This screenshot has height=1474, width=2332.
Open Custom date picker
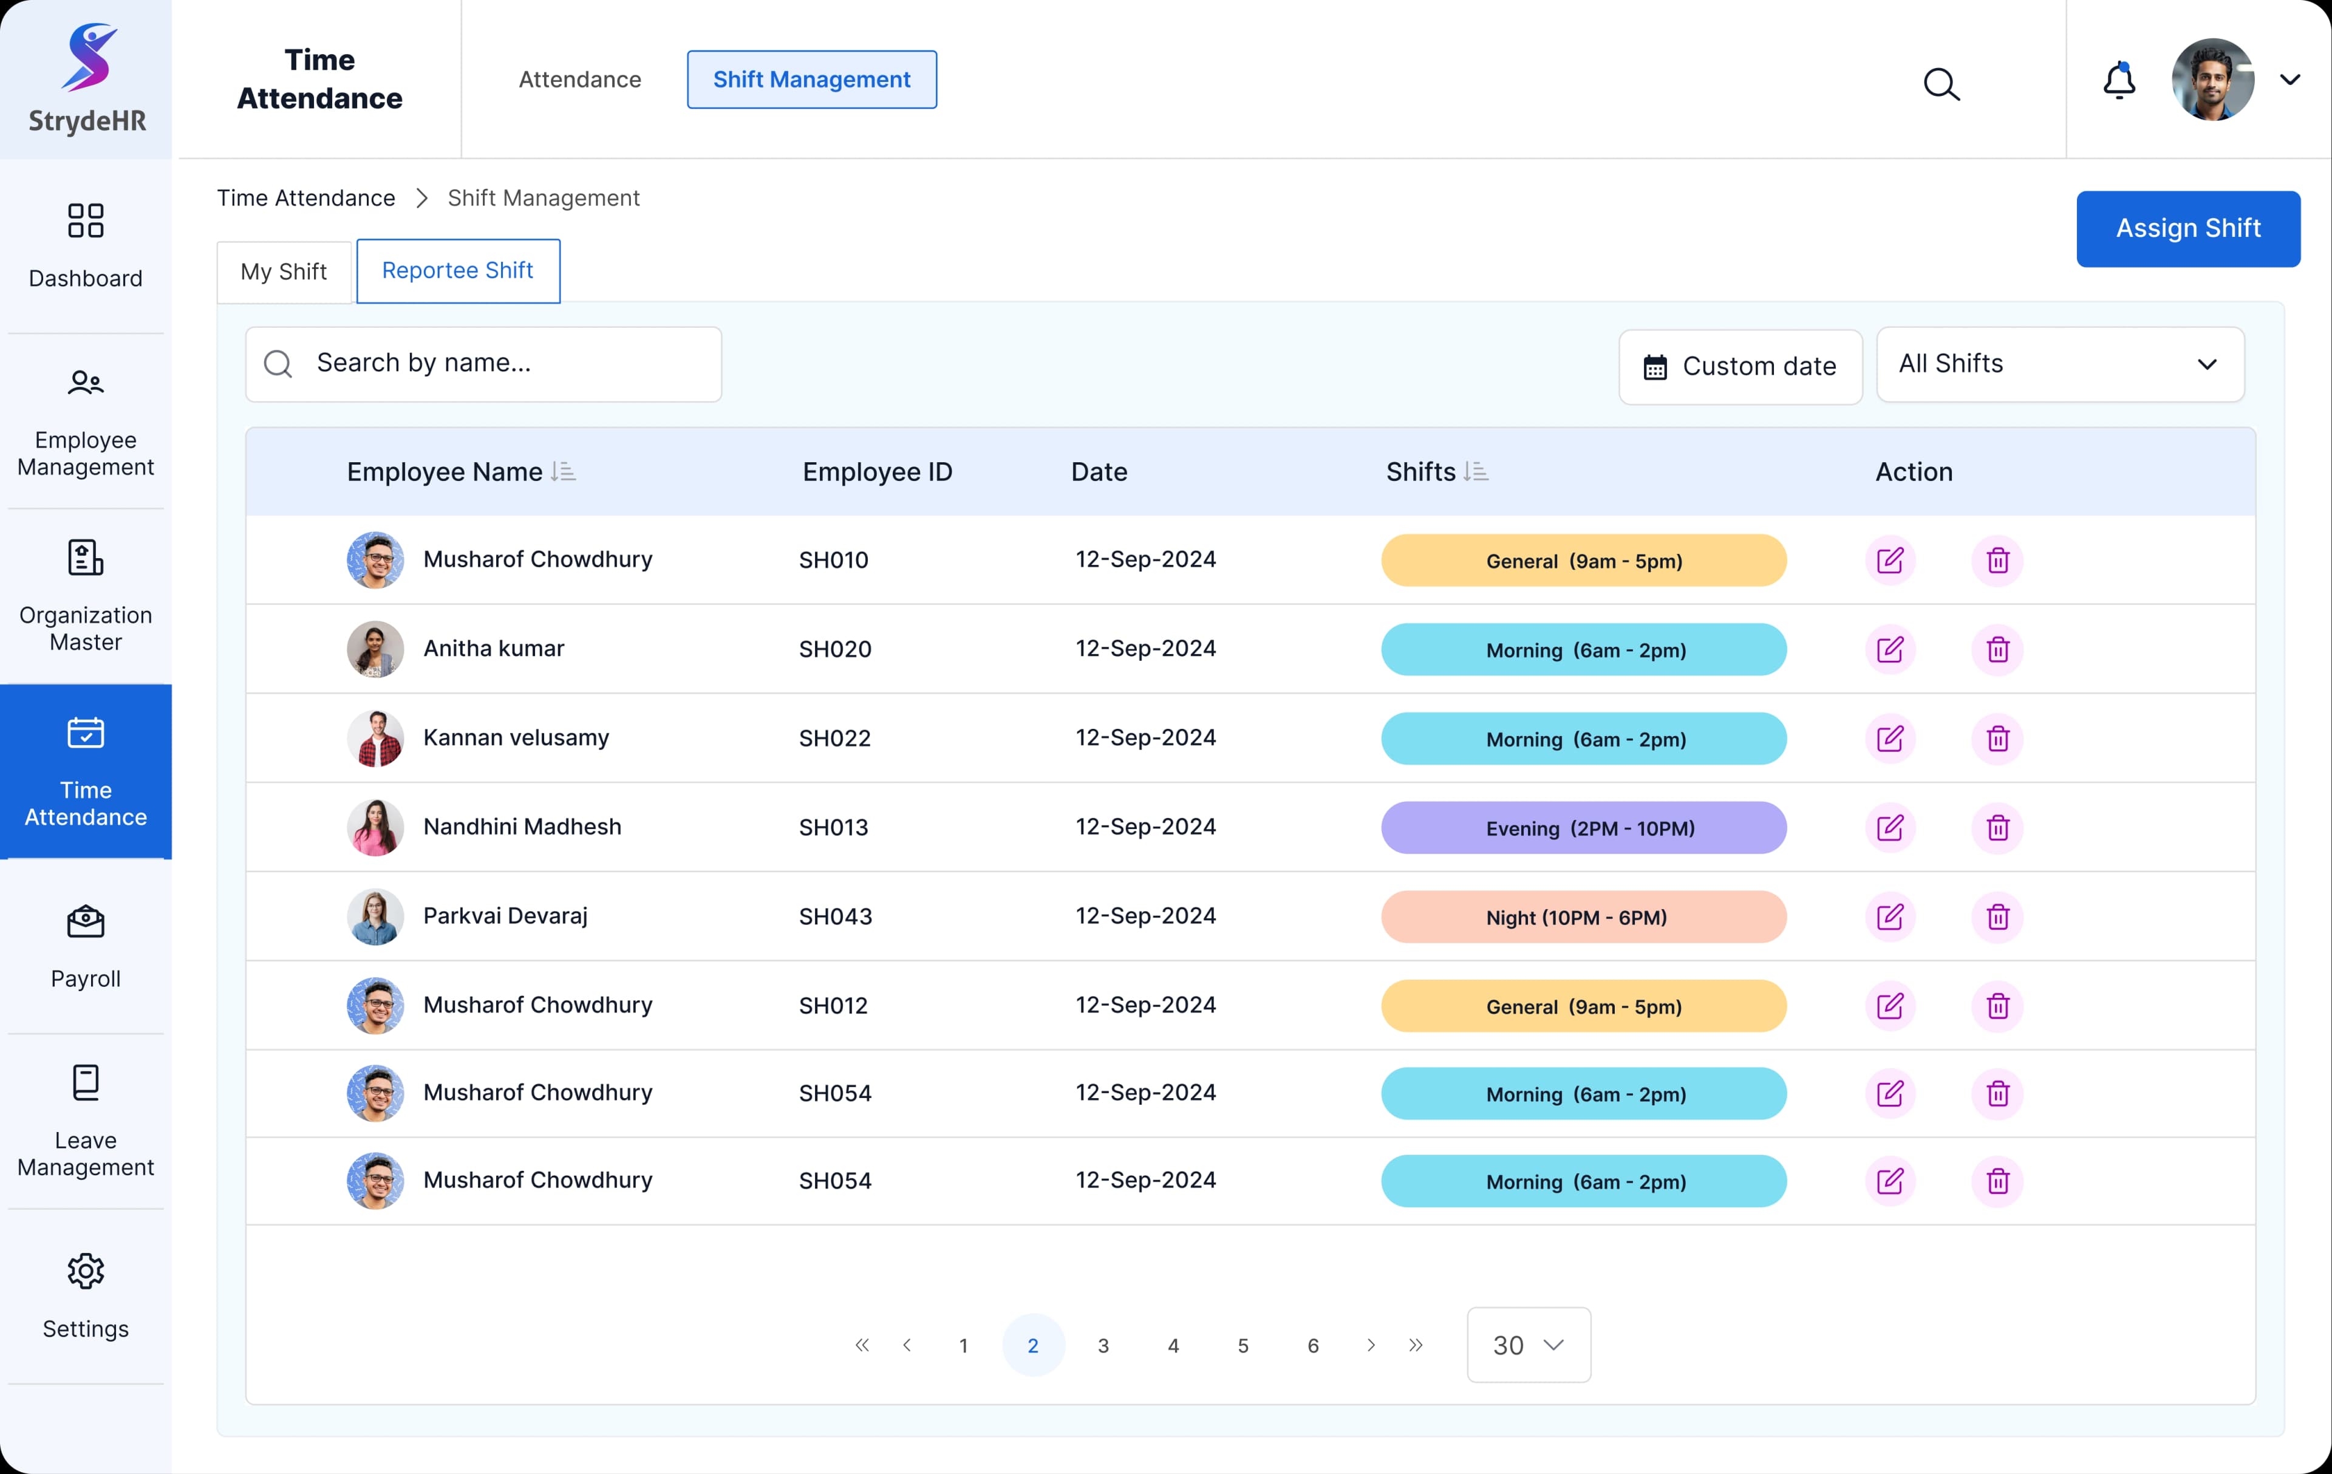coord(1739,367)
